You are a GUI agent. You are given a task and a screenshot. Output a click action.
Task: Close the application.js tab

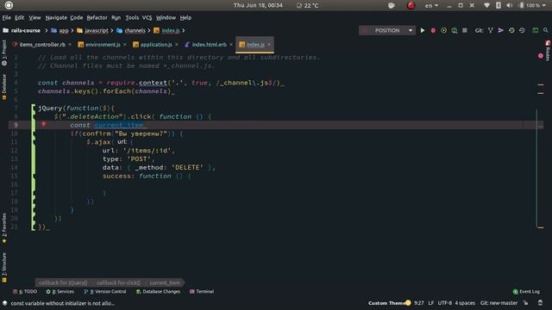(x=176, y=44)
